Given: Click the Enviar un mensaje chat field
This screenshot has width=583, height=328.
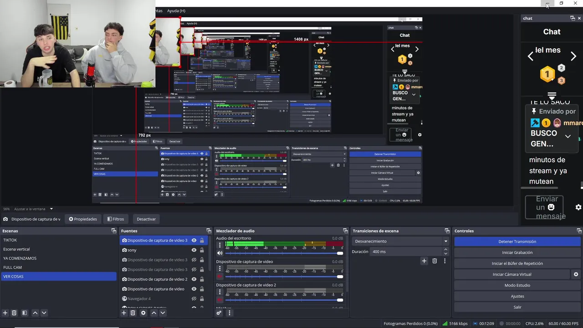Looking at the screenshot, I should (x=544, y=207).
